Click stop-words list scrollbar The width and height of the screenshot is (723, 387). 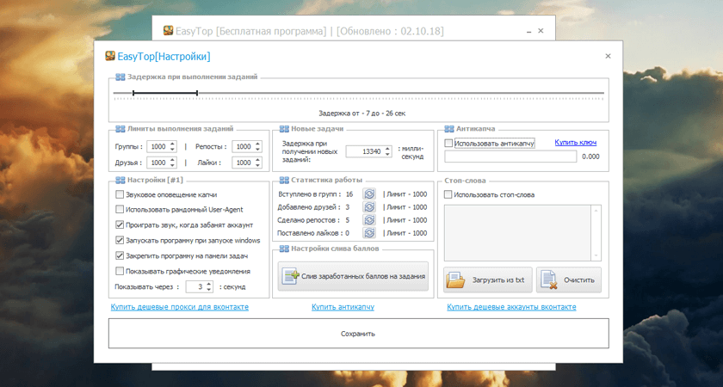click(x=596, y=233)
